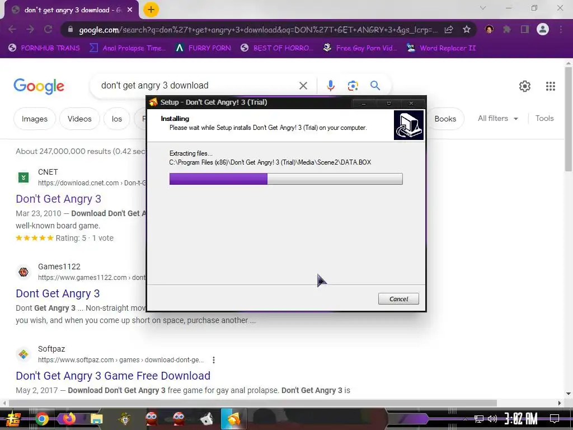
Task: Close the "don't get angry 3 download" tab
Action: 130,10
